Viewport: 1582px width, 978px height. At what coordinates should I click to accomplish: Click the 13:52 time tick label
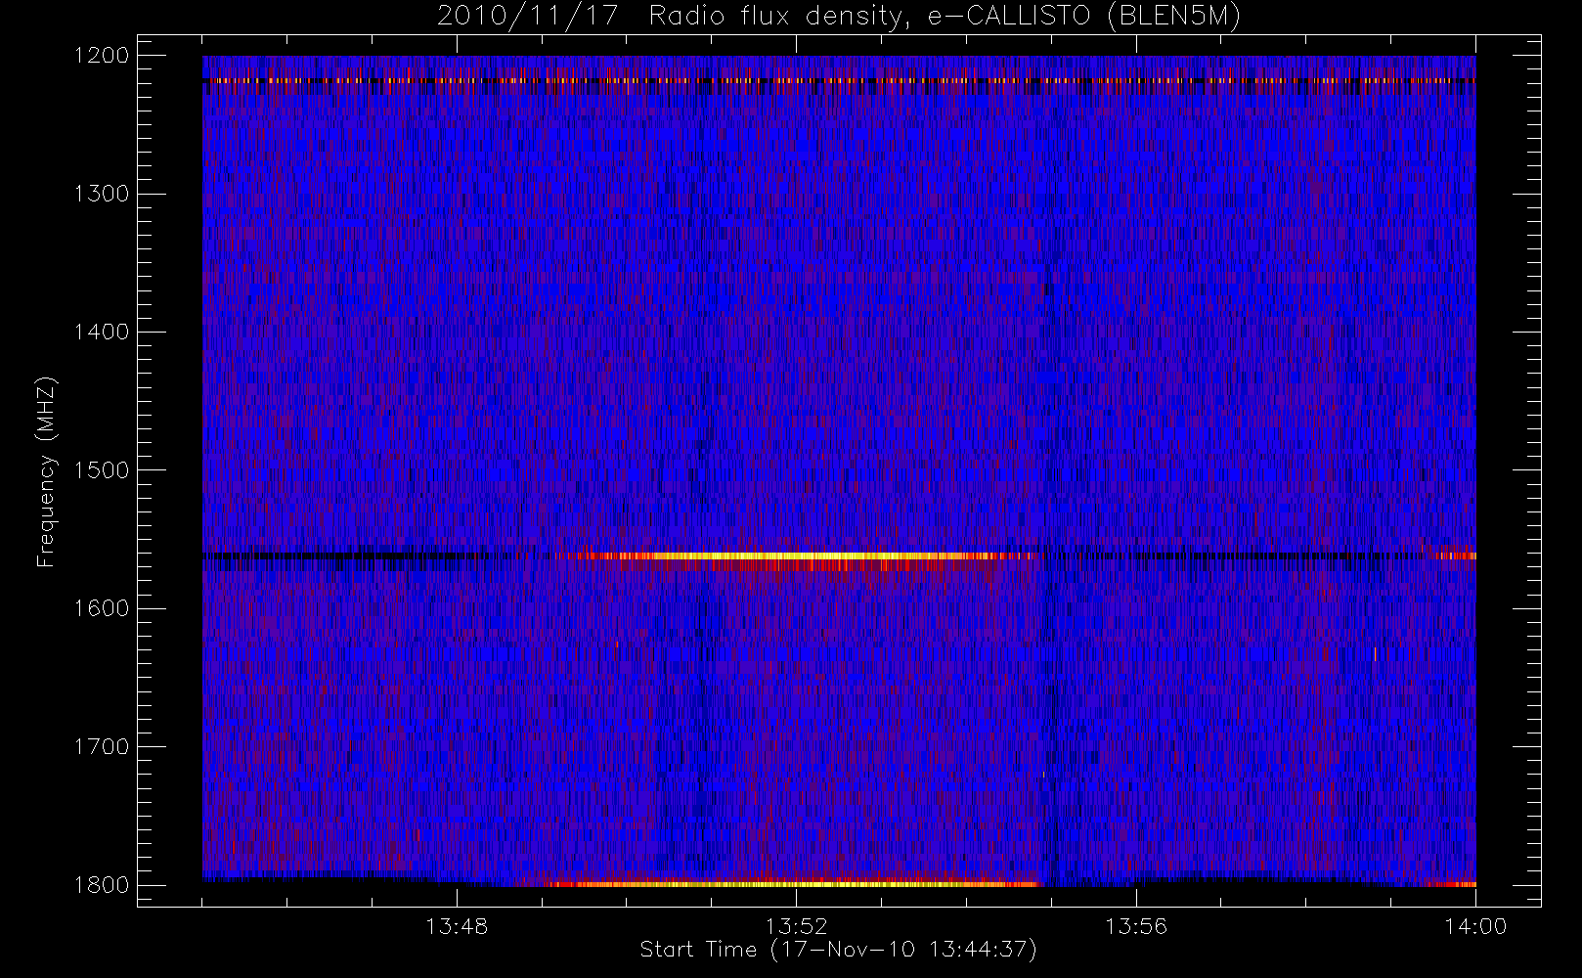tap(796, 926)
